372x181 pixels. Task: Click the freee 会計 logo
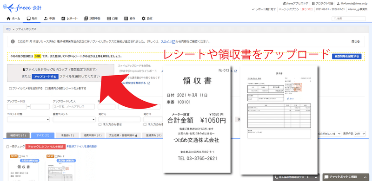coord(22,7)
